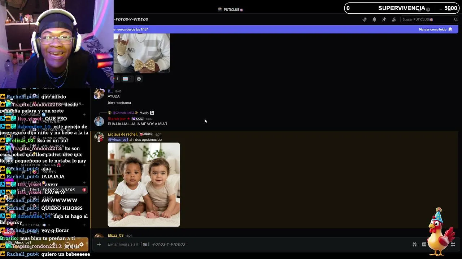Open the gift icon in message bar

coord(414,245)
